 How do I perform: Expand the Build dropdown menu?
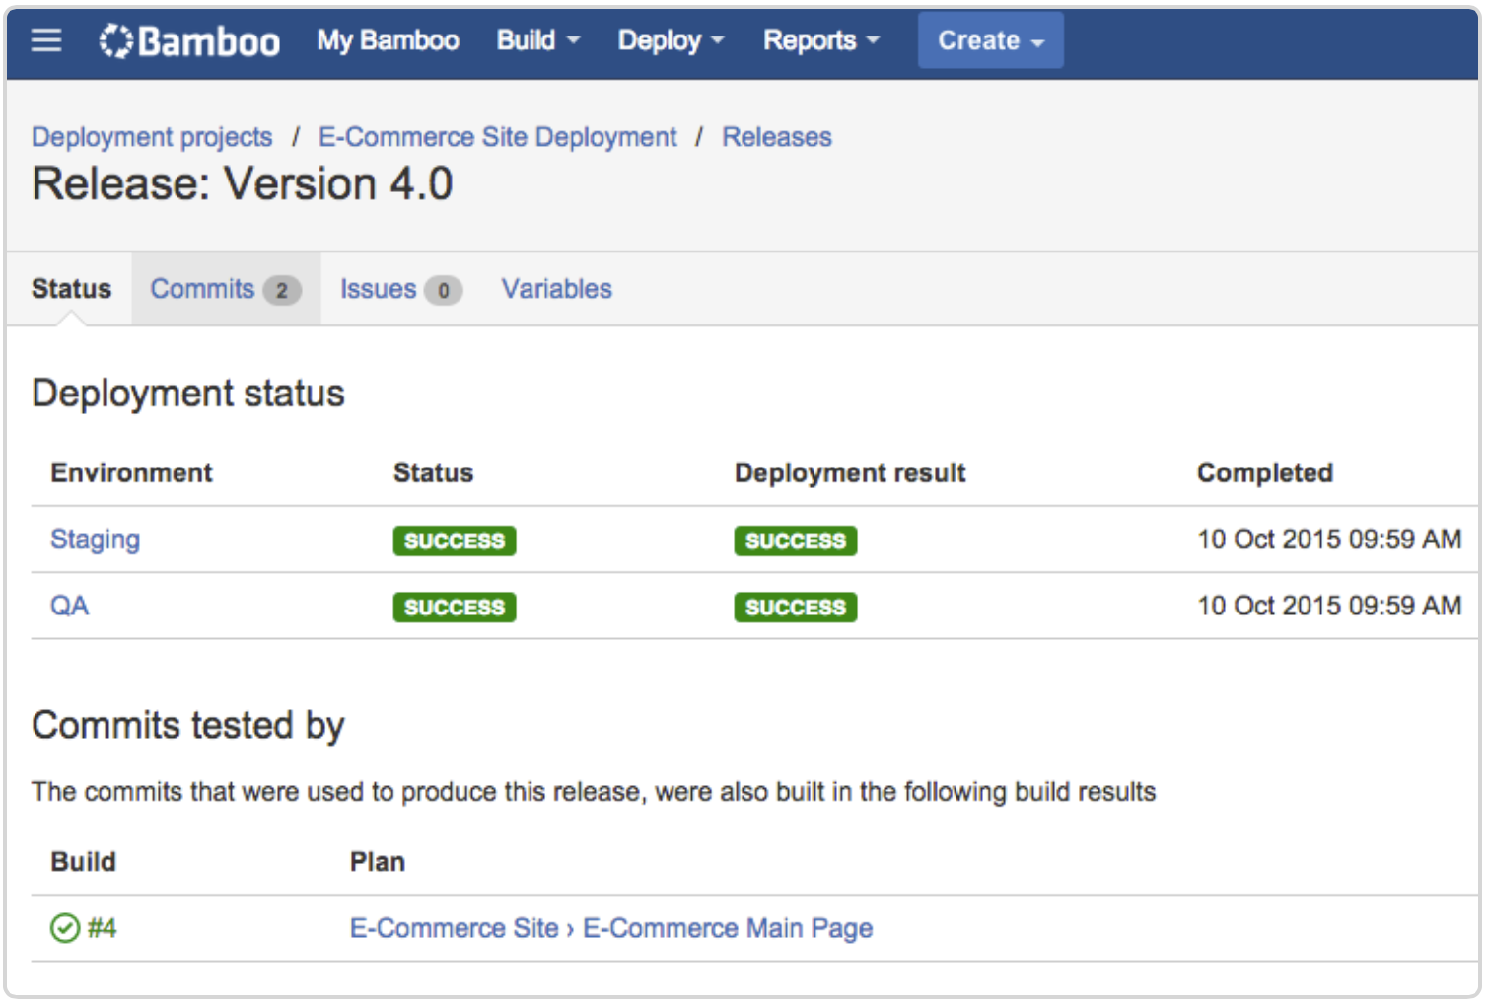537,40
